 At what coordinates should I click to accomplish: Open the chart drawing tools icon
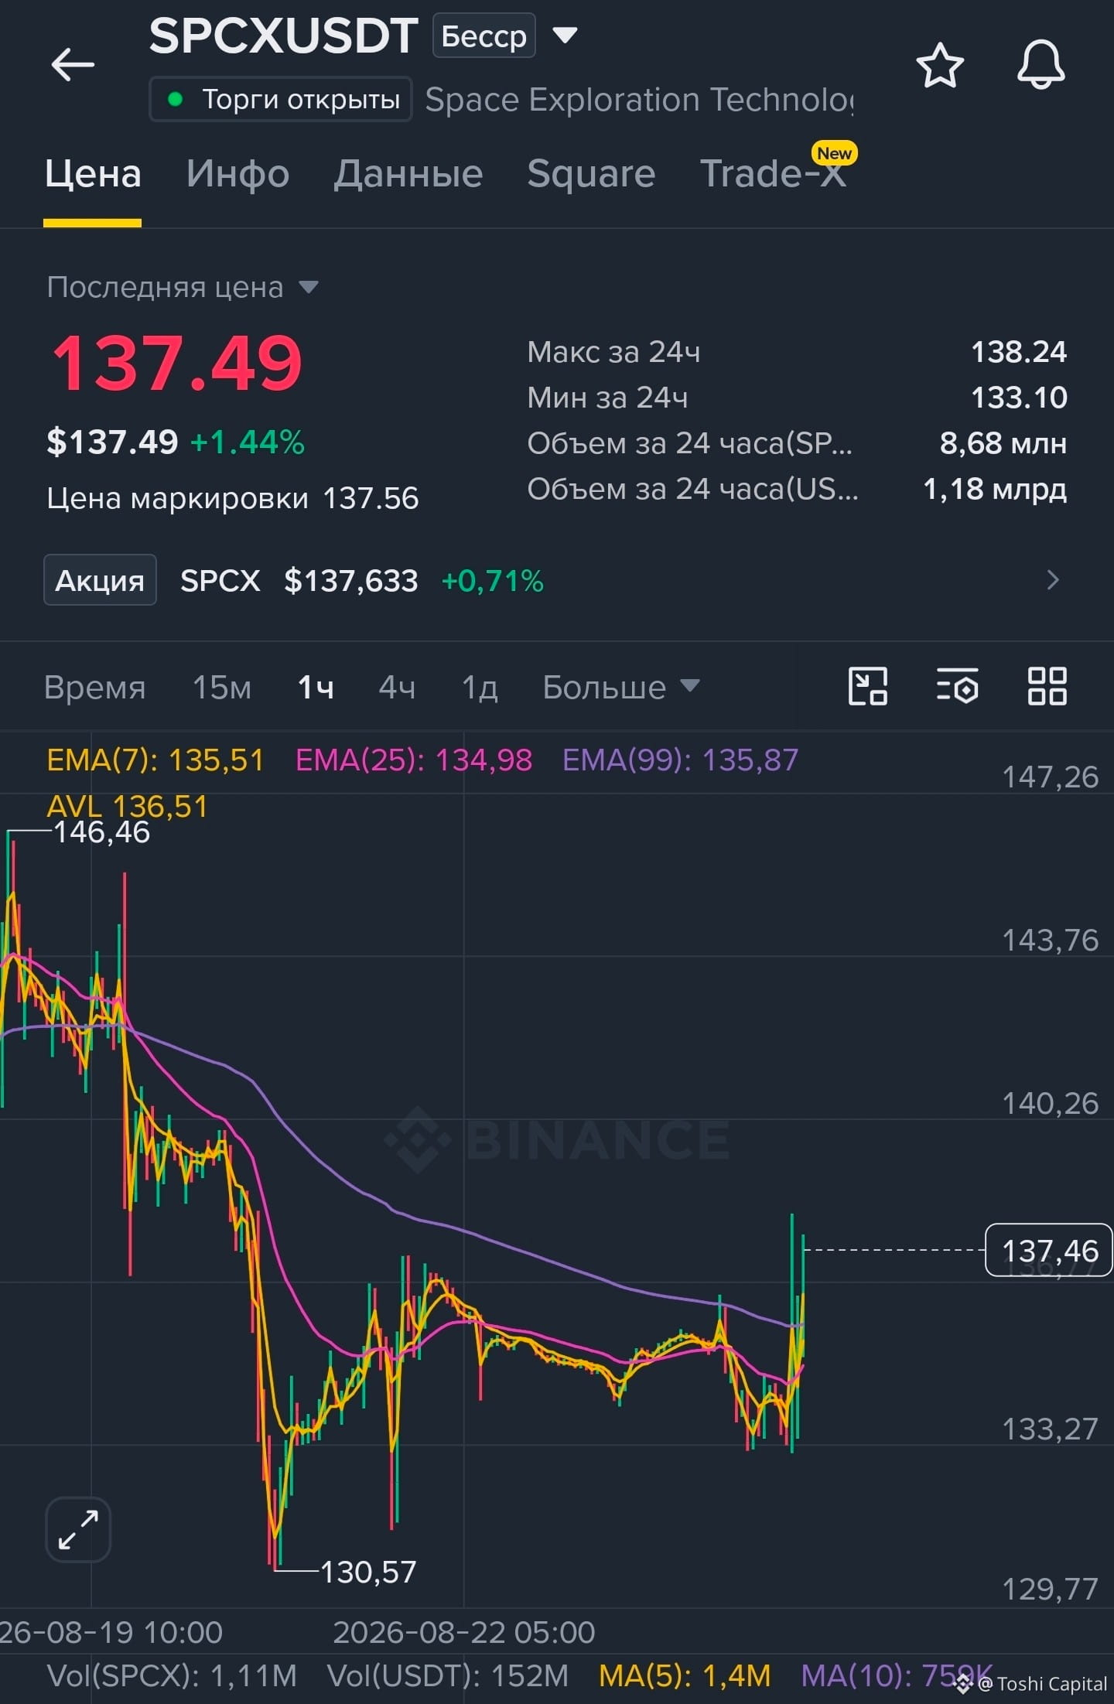868,686
